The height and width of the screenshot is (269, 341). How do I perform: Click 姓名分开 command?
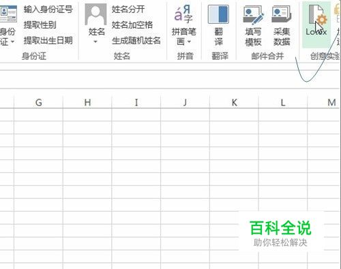pyautogui.click(x=128, y=10)
